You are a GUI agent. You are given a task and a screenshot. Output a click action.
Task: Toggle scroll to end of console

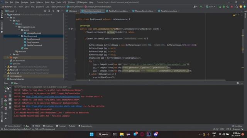point(10,100)
